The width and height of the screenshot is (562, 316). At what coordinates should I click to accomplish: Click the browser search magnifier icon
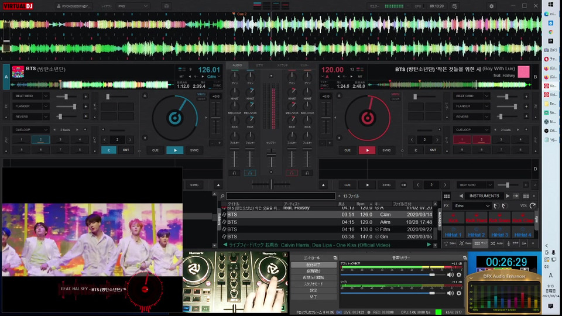click(x=222, y=196)
